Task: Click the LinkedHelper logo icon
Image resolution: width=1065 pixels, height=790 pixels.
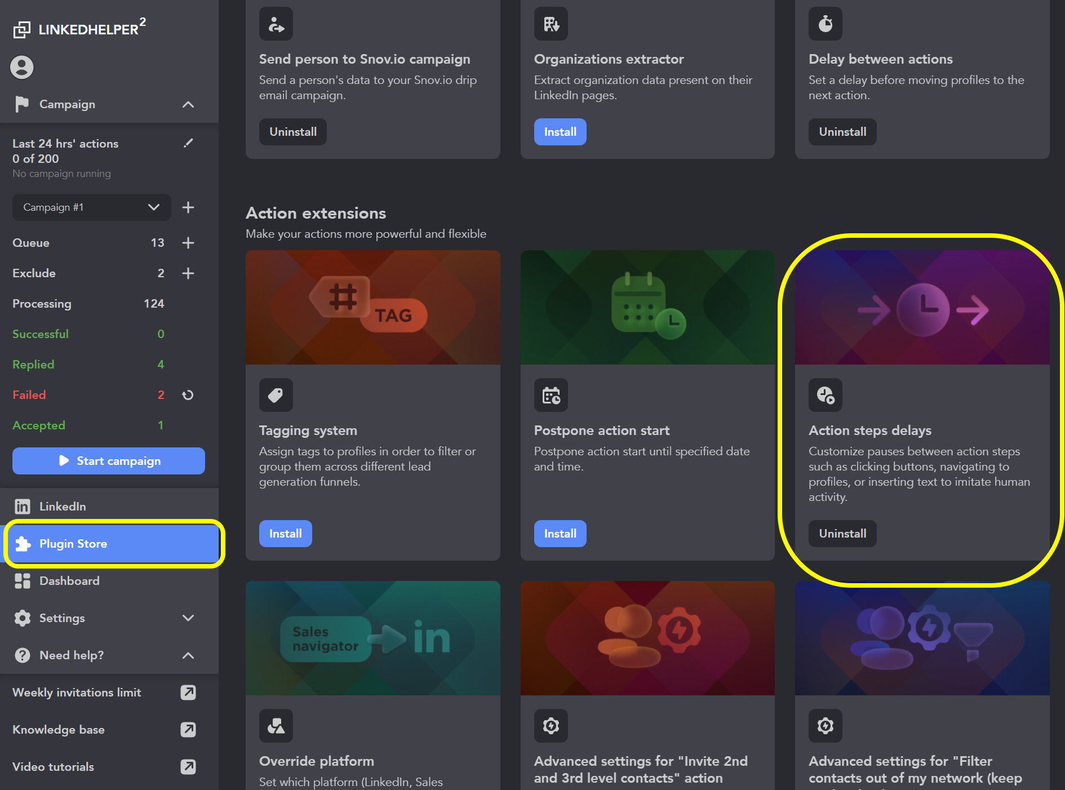Action: coord(22,29)
